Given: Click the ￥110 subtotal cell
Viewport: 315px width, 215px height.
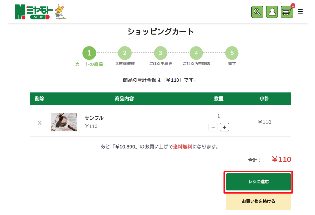Looking at the screenshot, I should tap(265, 122).
